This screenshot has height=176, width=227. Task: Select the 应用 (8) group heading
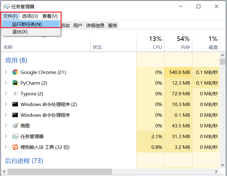coord(16,60)
